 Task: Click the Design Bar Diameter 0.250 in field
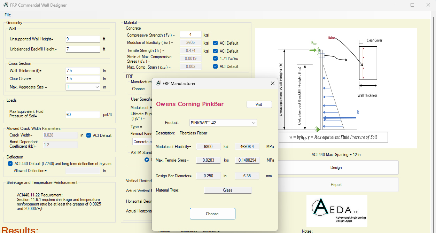coord(208,176)
